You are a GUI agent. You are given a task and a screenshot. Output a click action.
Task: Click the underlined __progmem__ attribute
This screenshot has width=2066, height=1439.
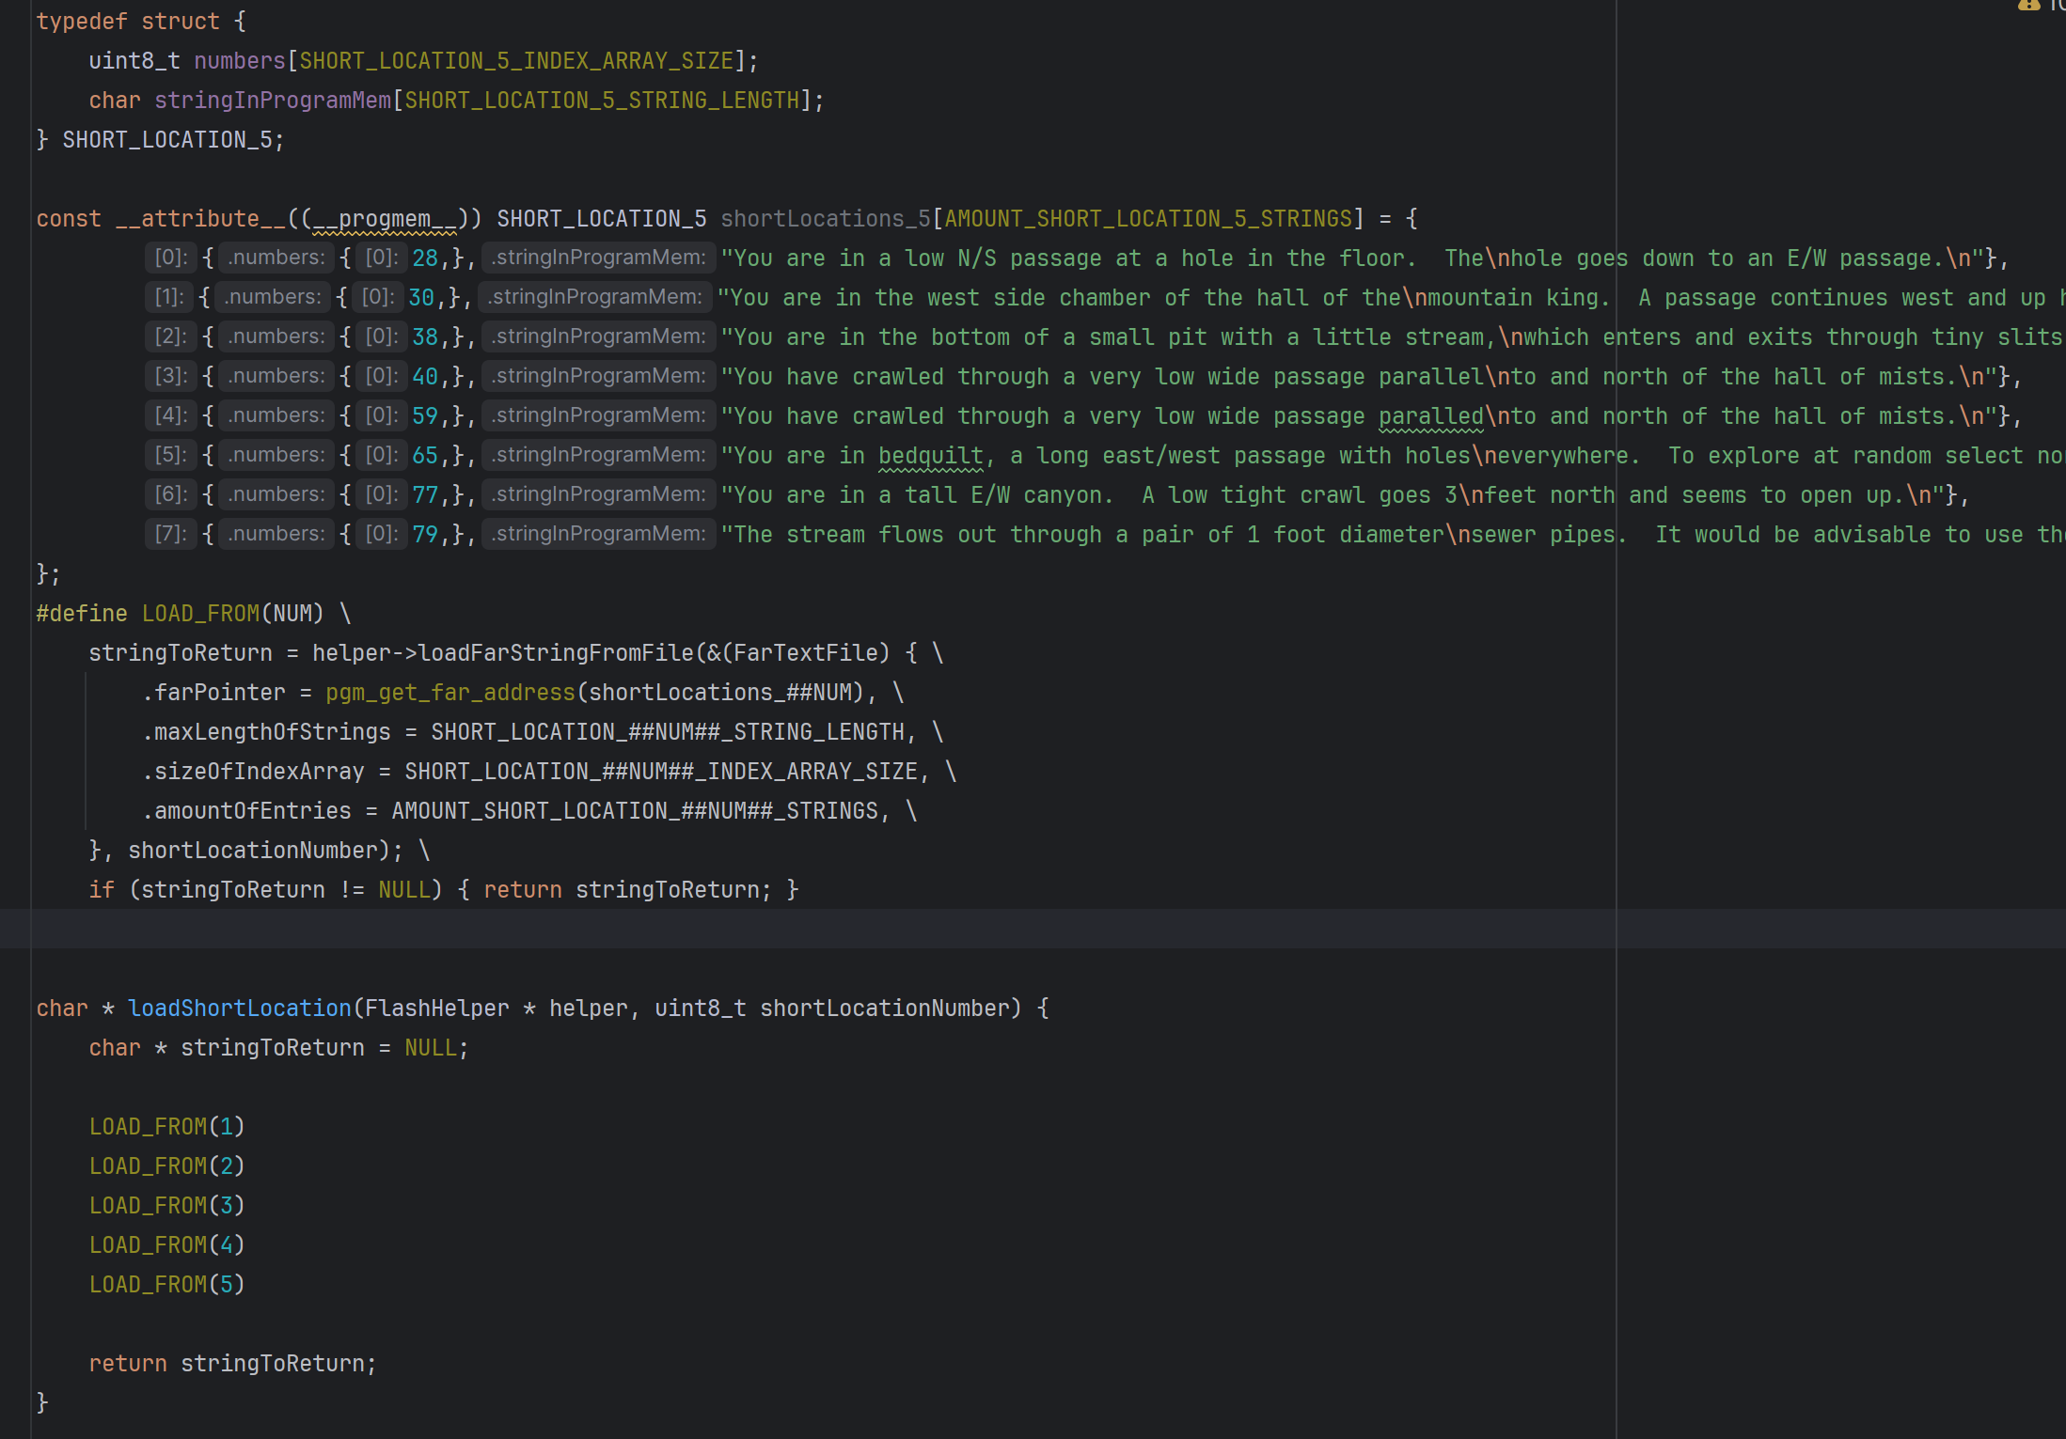[x=384, y=219]
